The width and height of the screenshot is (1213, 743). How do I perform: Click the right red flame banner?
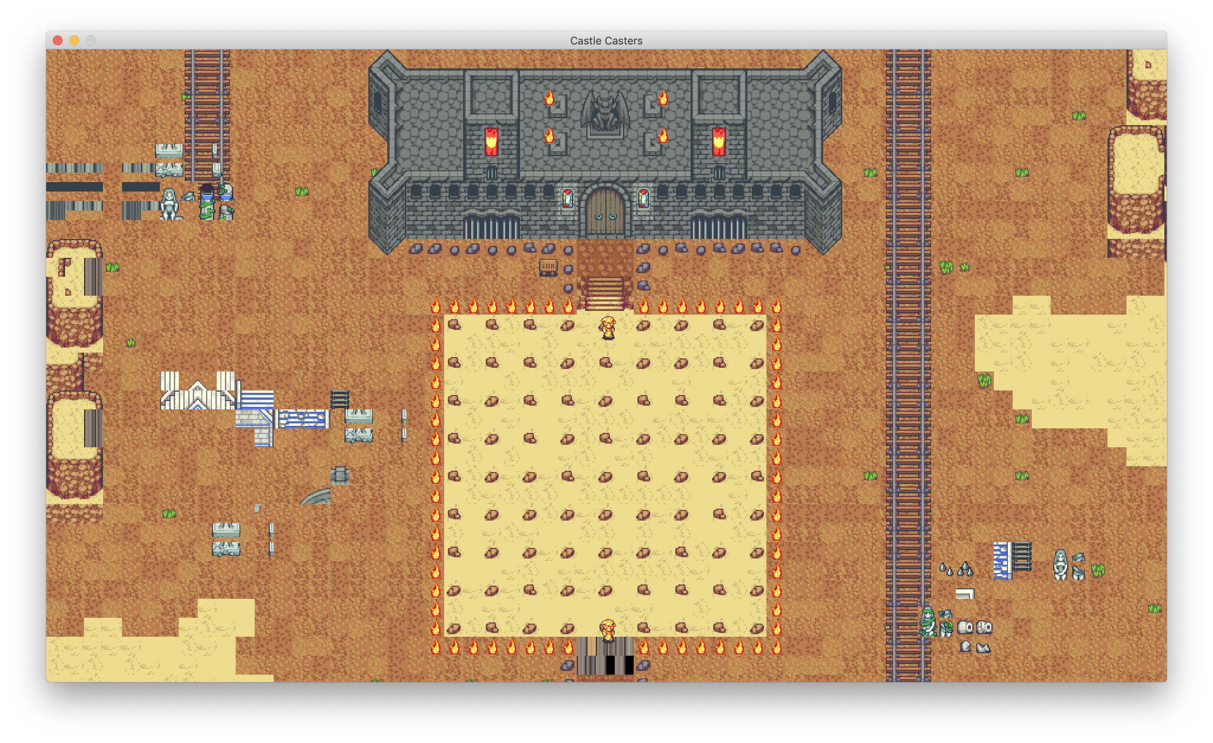719,142
